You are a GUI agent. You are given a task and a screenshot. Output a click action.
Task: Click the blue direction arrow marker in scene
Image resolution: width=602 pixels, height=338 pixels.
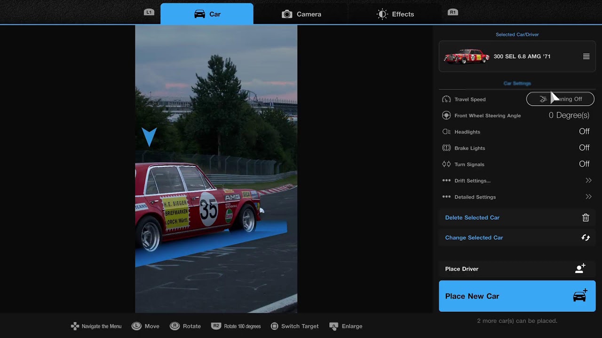[x=149, y=137]
